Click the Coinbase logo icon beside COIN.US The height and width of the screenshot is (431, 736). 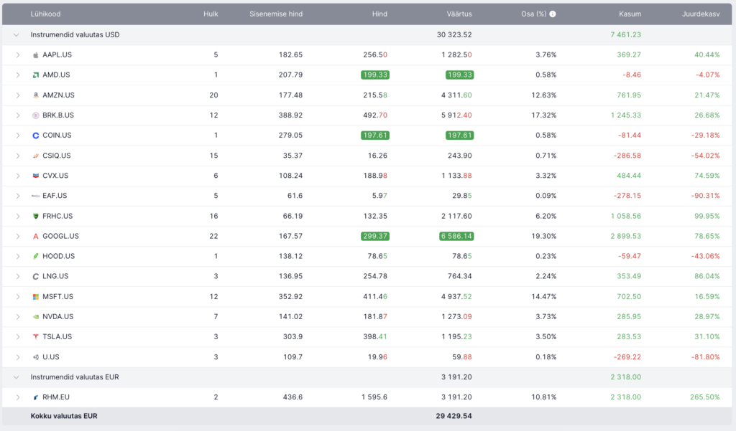point(35,136)
